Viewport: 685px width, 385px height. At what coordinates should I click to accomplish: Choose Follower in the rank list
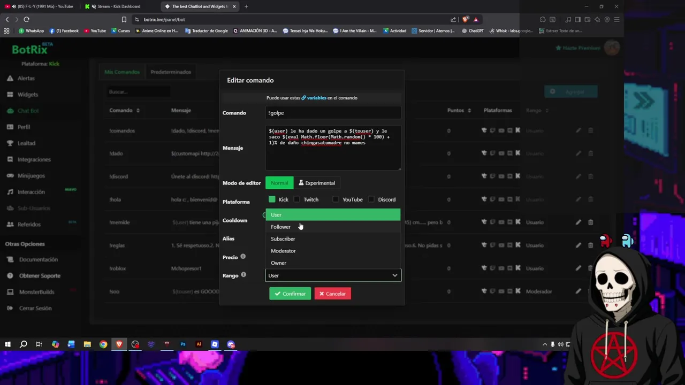tap(333, 227)
